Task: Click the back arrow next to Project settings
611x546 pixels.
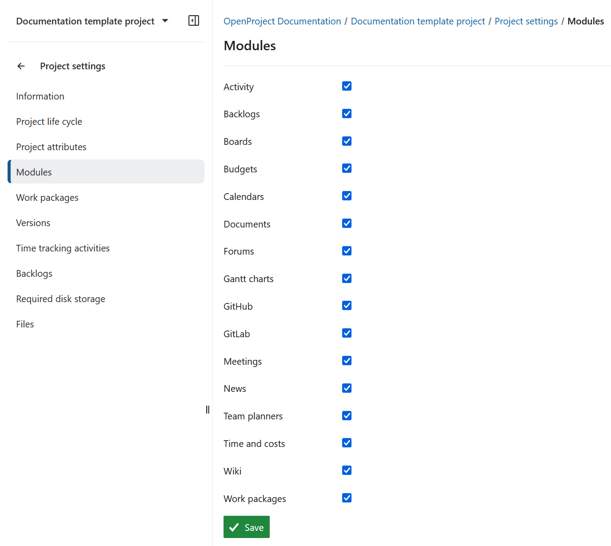Action: [21, 66]
